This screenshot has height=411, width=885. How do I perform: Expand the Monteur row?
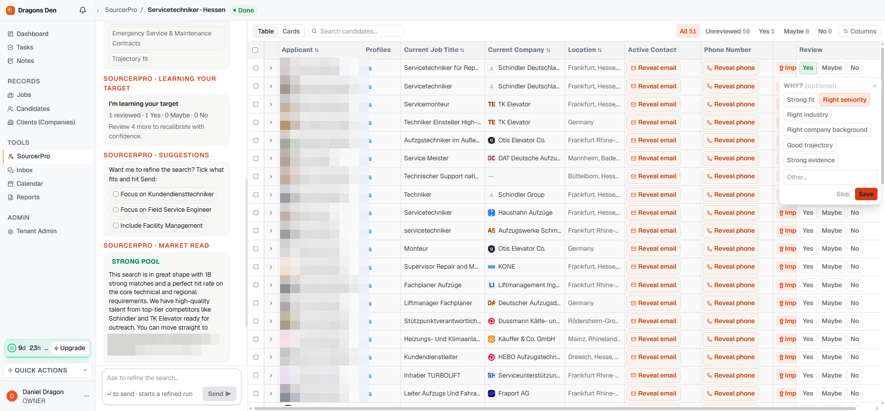[x=271, y=249]
